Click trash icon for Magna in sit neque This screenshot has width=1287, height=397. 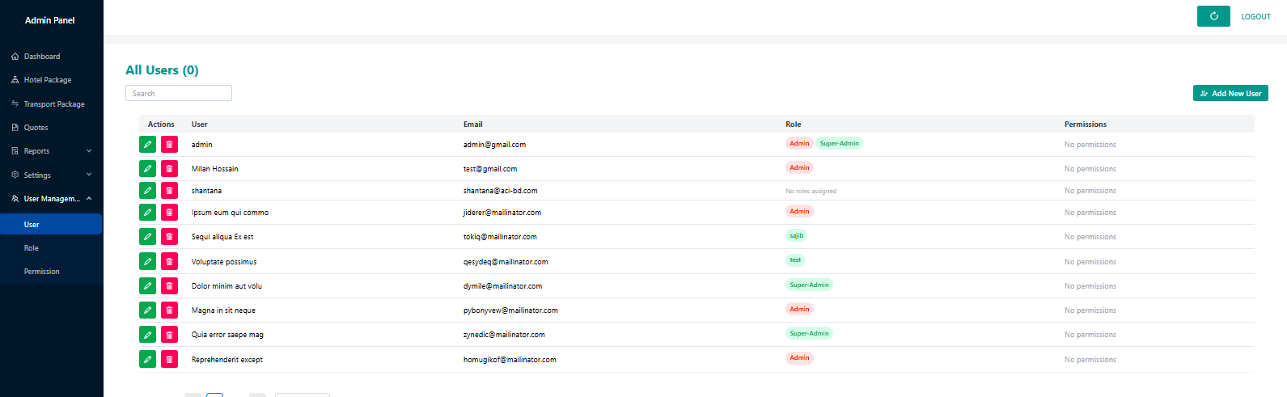169,310
